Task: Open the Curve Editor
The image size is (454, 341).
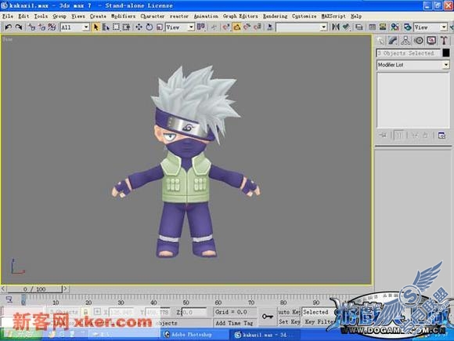Action: click(x=373, y=27)
